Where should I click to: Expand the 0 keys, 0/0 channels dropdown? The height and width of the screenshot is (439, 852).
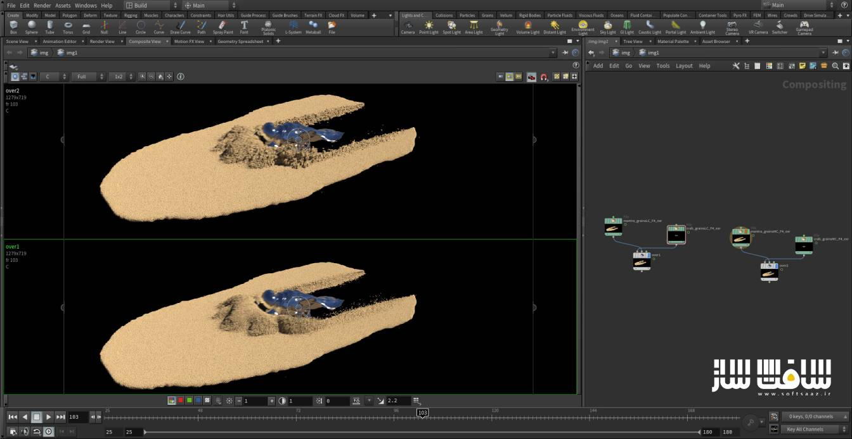815,416
